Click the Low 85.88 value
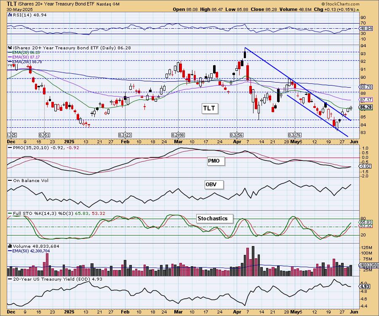Viewport: 379px width, 316px height. (237, 9)
